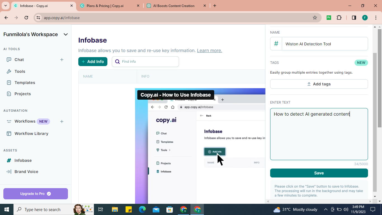Open Brand Voice in the sidebar
The width and height of the screenshot is (382, 215).
(26, 172)
